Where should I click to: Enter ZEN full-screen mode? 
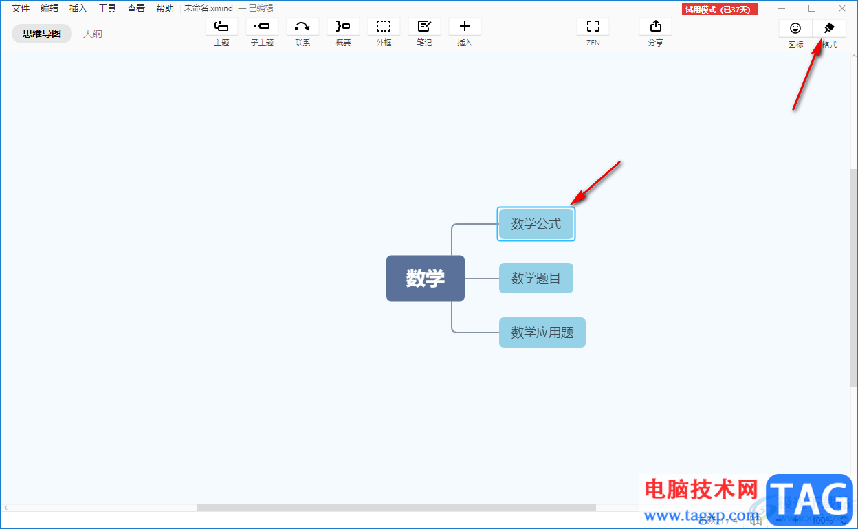(593, 26)
